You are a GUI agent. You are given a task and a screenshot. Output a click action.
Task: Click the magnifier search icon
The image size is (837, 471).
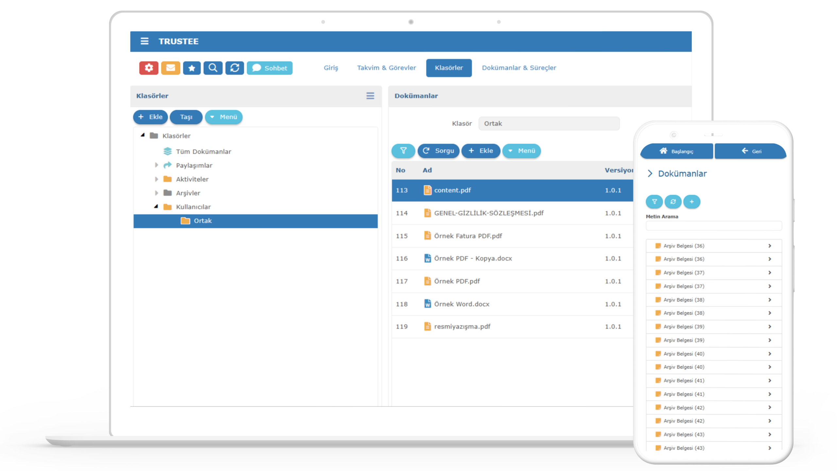coord(213,68)
